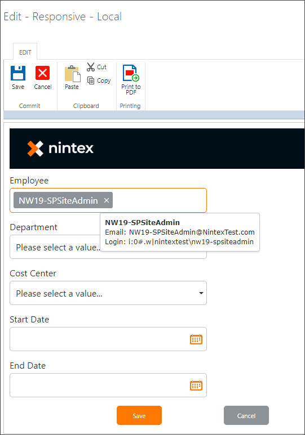Click the orange Save button
This screenshot has height=435, width=305.
coord(139,415)
